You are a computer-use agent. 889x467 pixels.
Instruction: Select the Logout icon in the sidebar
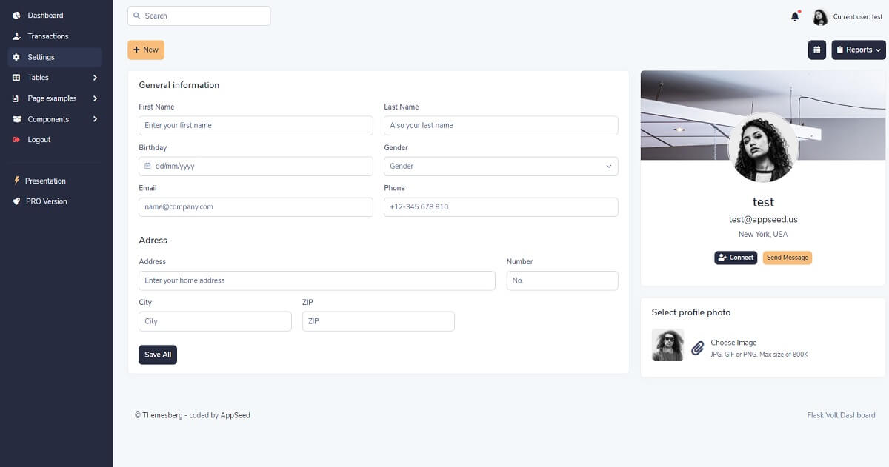17,139
